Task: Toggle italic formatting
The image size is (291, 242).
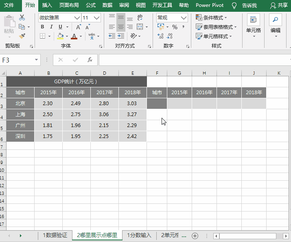Action: coord(51,27)
